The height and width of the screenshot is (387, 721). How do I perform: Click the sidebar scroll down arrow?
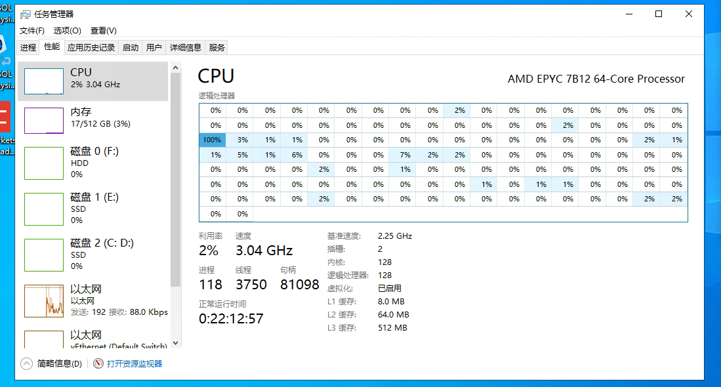[x=175, y=343]
